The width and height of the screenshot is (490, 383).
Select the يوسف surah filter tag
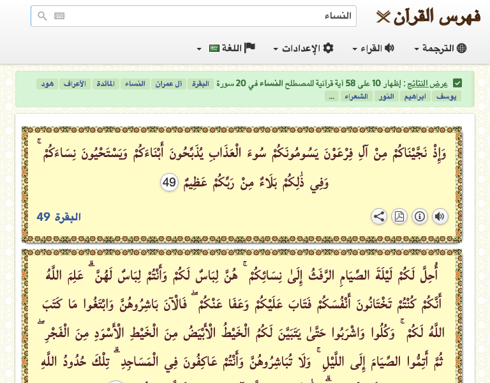coord(446,96)
